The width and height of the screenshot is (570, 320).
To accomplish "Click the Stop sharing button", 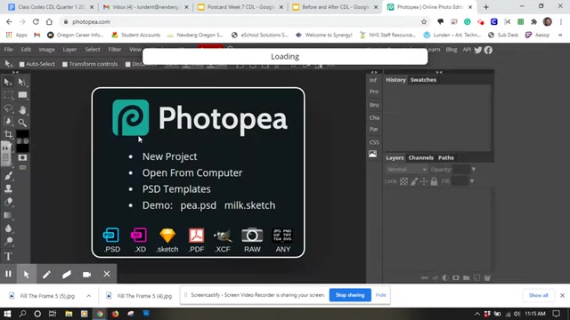I will pyautogui.click(x=350, y=295).
